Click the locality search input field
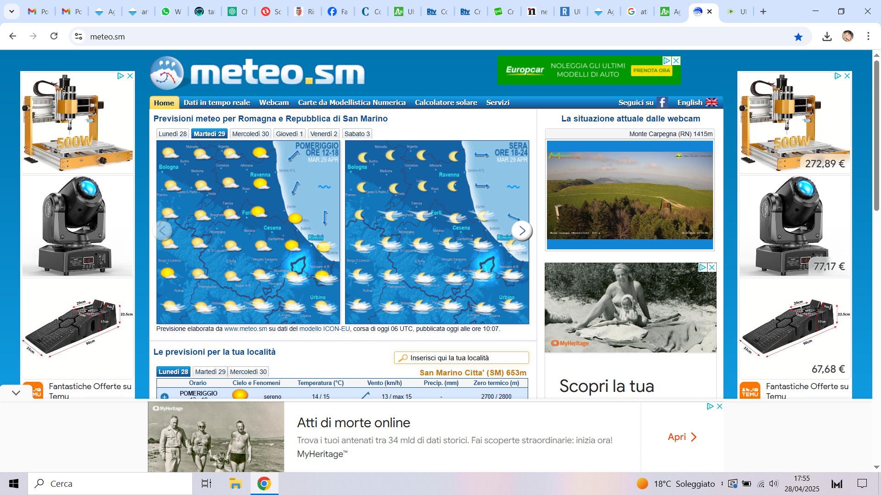The image size is (881, 495). point(462,358)
